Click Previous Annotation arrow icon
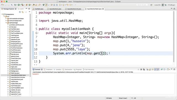The image size is (177, 100). click(x=64, y=5)
